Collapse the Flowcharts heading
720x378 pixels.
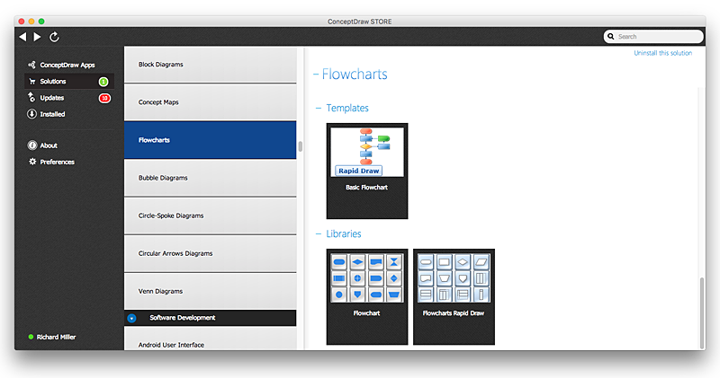(316, 75)
